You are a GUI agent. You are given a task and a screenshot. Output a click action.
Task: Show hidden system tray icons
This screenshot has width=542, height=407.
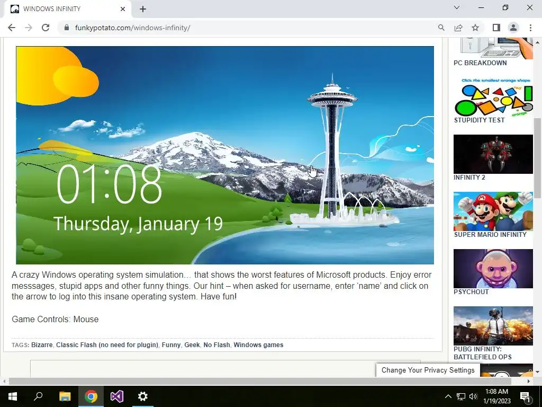click(x=448, y=396)
